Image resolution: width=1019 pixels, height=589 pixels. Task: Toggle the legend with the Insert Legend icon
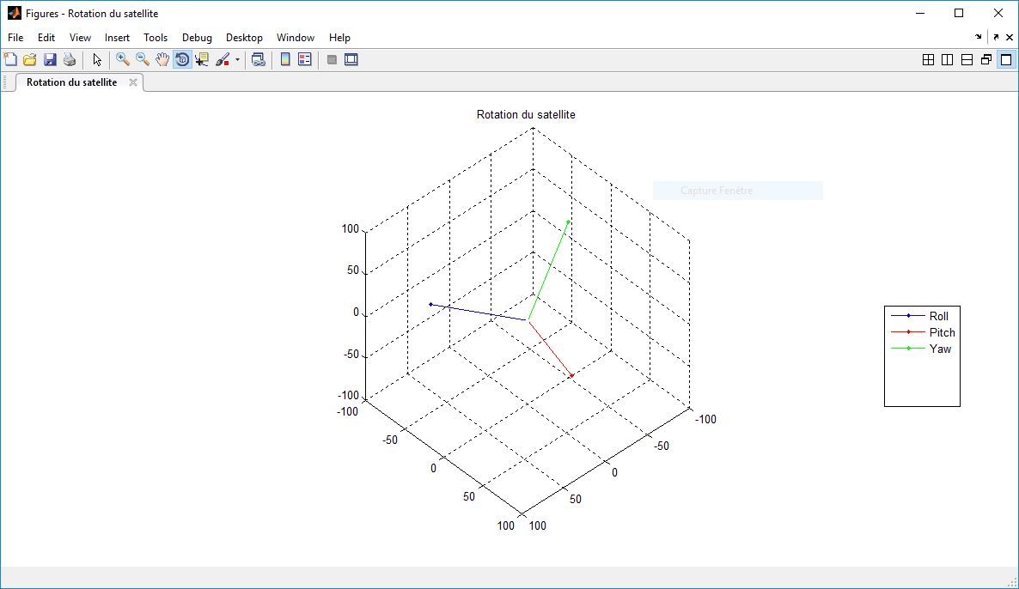305,60
